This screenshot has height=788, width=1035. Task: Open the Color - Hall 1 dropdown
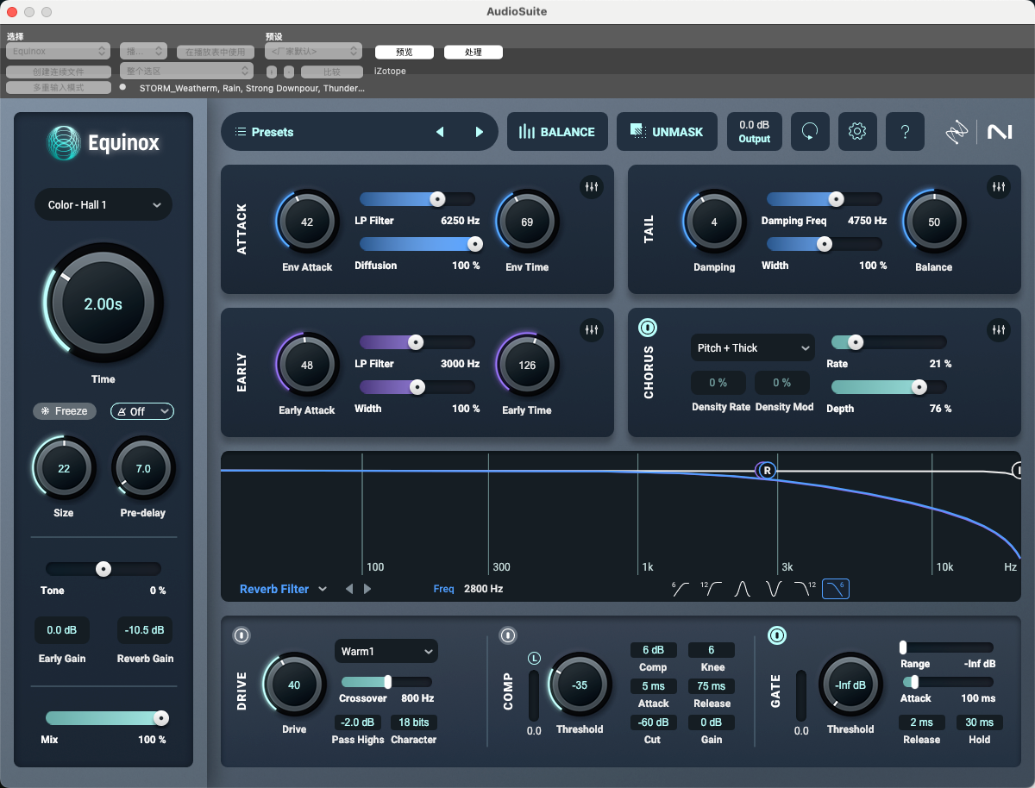tap(103, 204)
